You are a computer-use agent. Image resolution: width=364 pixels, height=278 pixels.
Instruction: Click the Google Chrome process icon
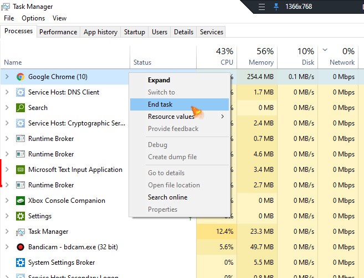[20, 77]
